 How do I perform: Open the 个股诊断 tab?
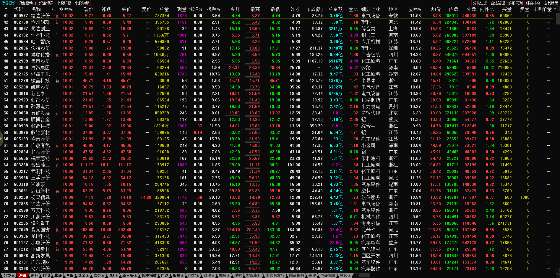(82, 3)
